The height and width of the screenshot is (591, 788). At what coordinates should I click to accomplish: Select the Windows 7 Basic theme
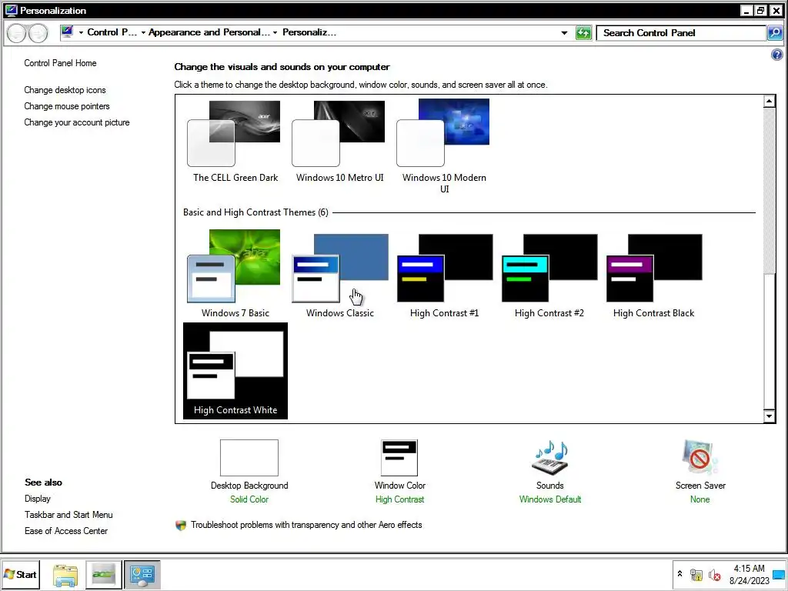pos(235,274)
